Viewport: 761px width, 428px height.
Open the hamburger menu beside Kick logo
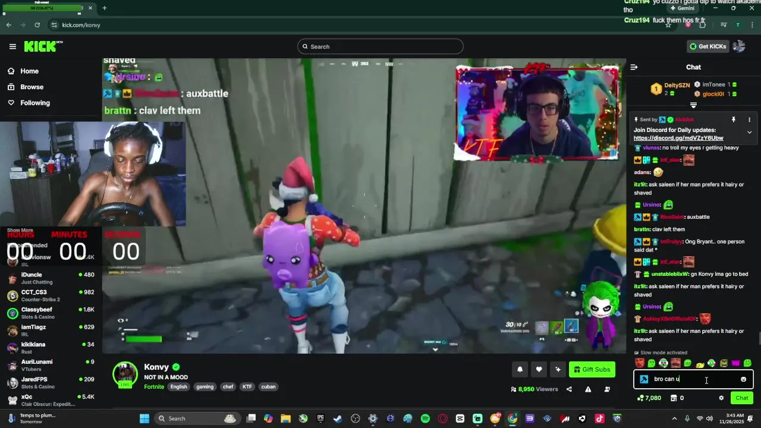12,46
